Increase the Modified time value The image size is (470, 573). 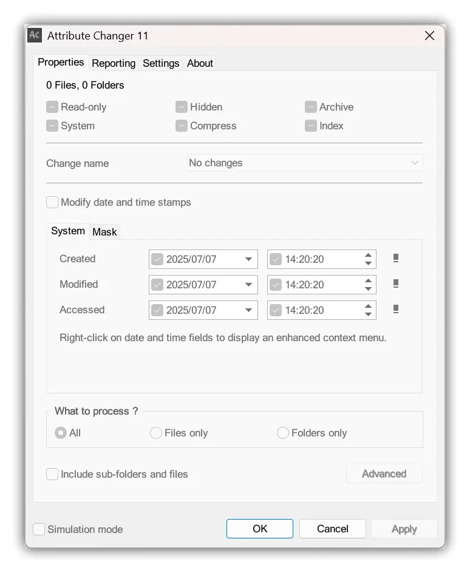coord(368,280)
